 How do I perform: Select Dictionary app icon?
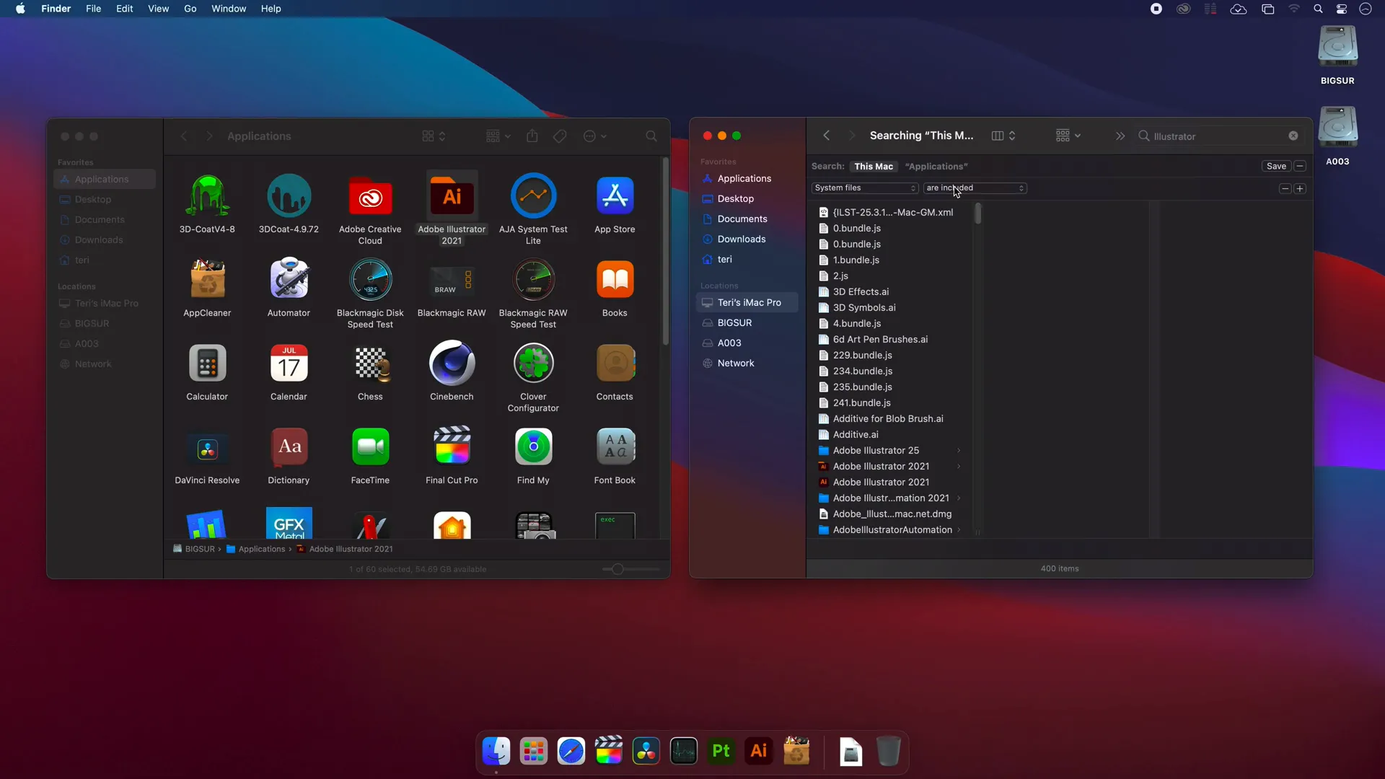(289, 446)
